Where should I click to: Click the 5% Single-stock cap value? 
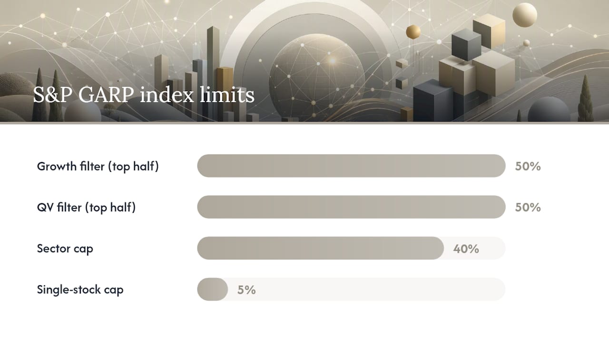(x=246, y=290)
